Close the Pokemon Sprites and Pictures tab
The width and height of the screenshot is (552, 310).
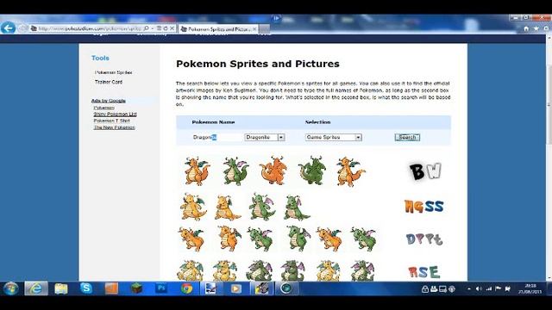coord(254,29)
